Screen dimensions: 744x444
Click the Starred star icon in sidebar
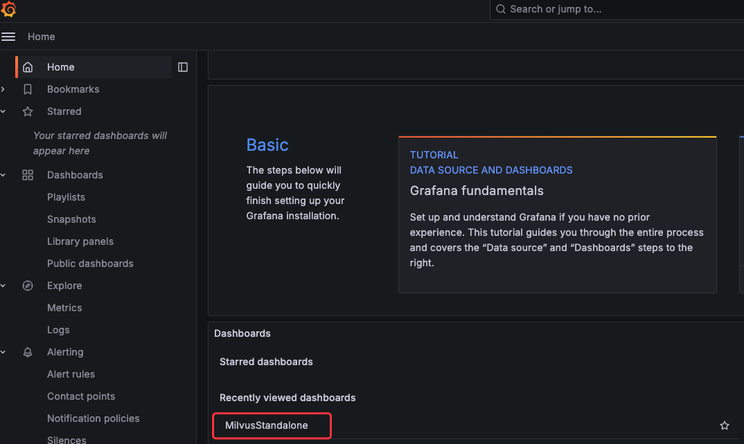tap(28, 111)
